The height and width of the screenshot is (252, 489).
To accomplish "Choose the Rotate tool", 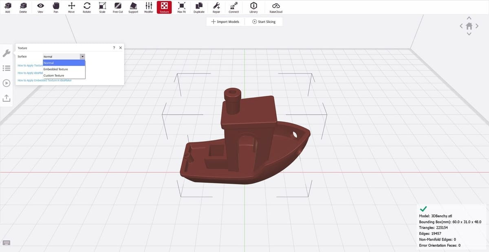I will [x=87, y=7].
